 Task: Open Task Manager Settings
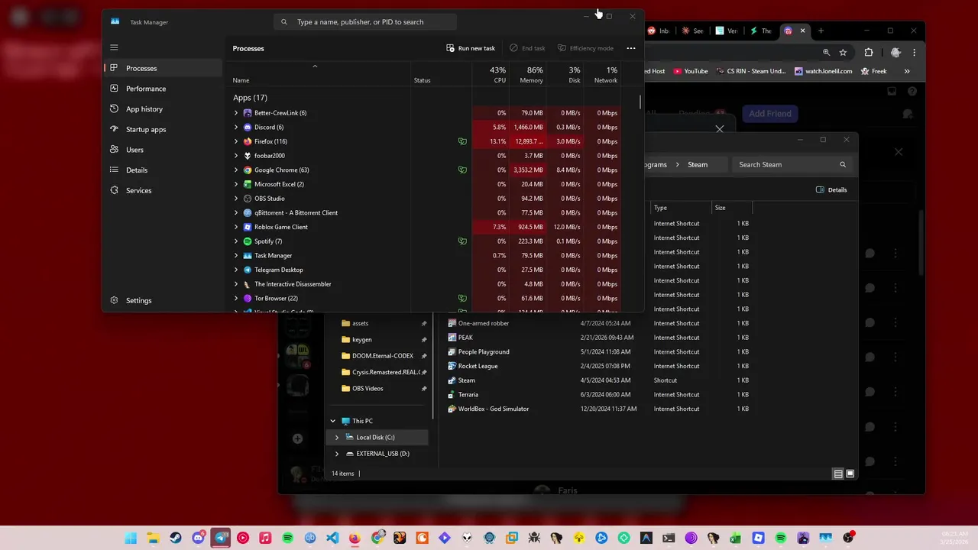point(163,300)
